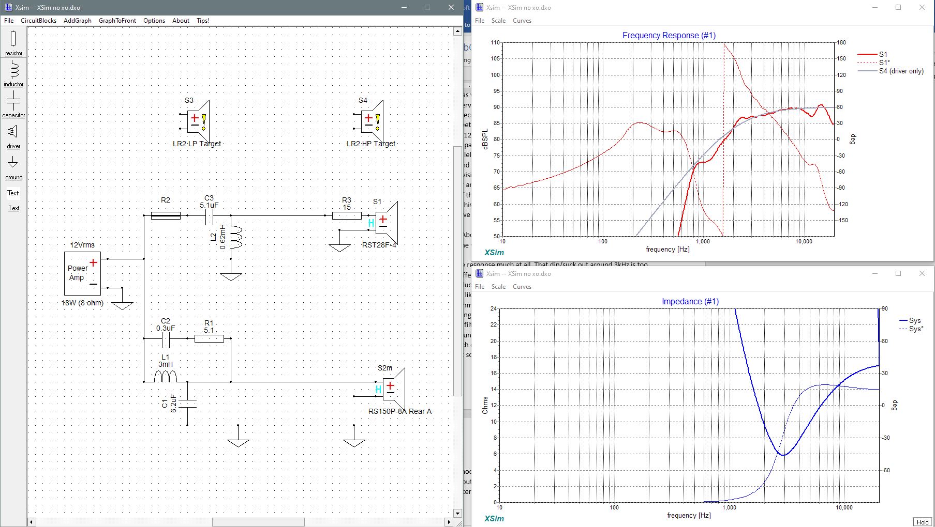935x527 pixels.
Task: Maximize the Frequency Response window
Action: pos(898,7)
